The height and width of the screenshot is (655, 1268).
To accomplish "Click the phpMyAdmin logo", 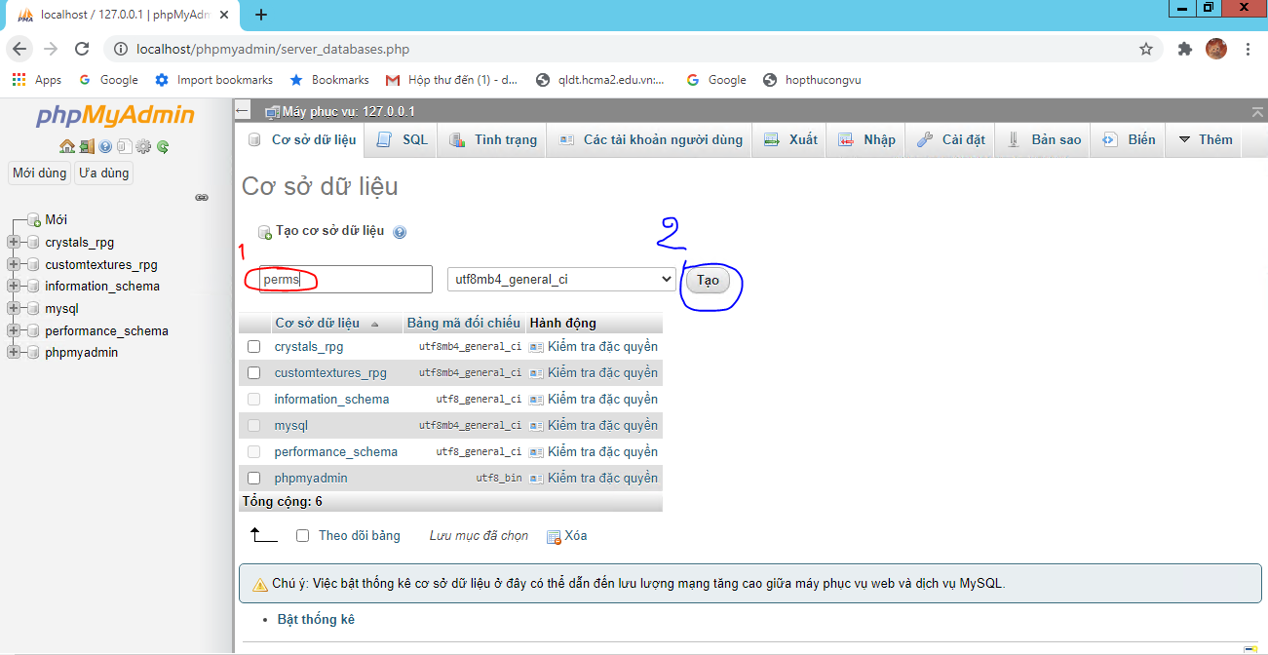I will tap(116, 116).
